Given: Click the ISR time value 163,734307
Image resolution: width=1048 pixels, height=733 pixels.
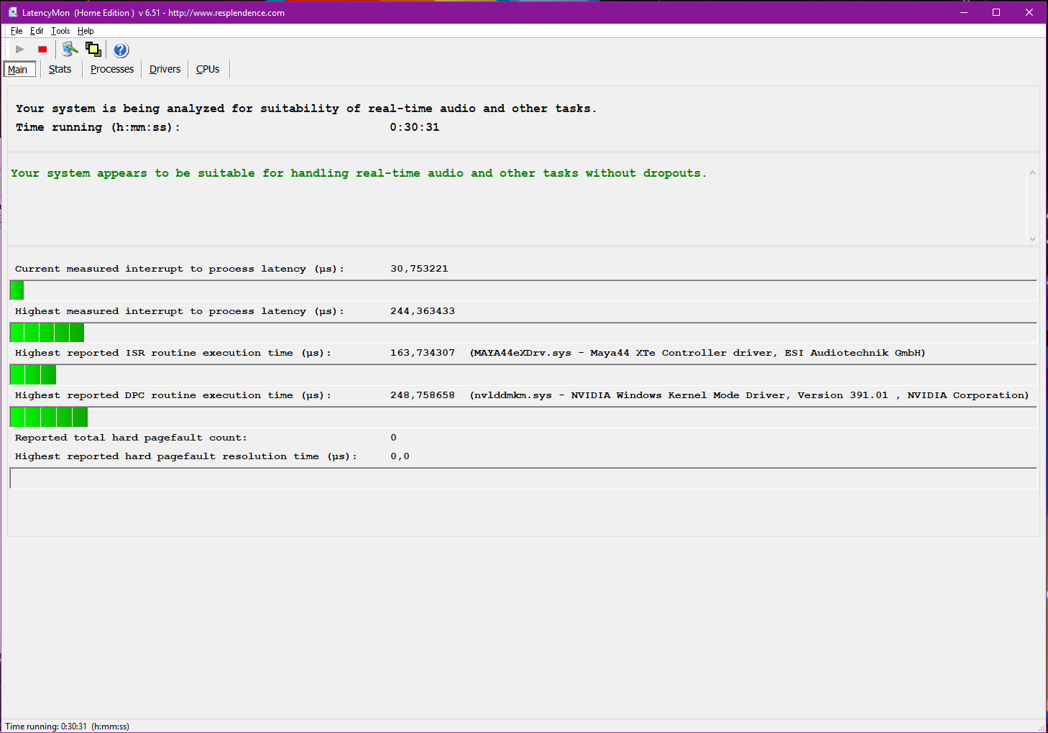Looking at the screenshot, I should (423, 353).
